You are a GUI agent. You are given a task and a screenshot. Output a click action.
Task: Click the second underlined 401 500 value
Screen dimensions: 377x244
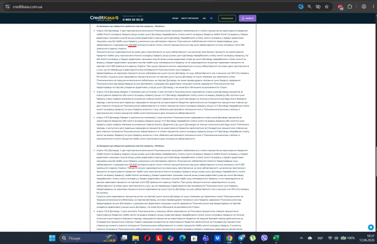(x=133, y=165)
